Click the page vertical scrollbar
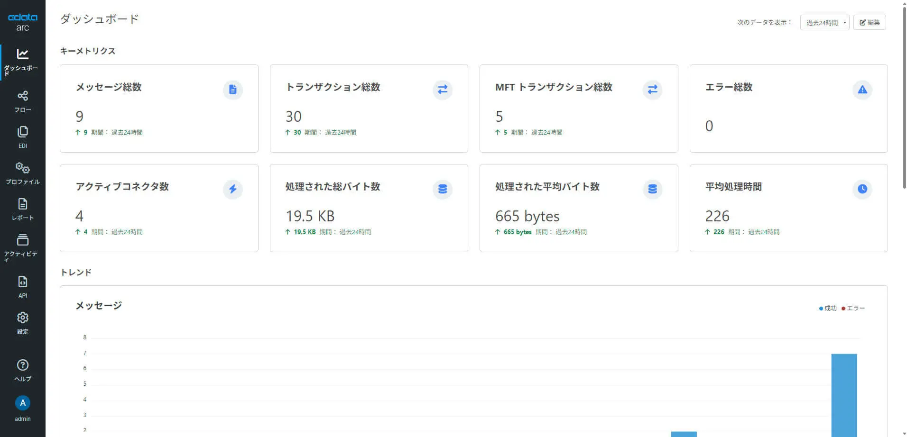The image size is (907, 437). (904, 95)
